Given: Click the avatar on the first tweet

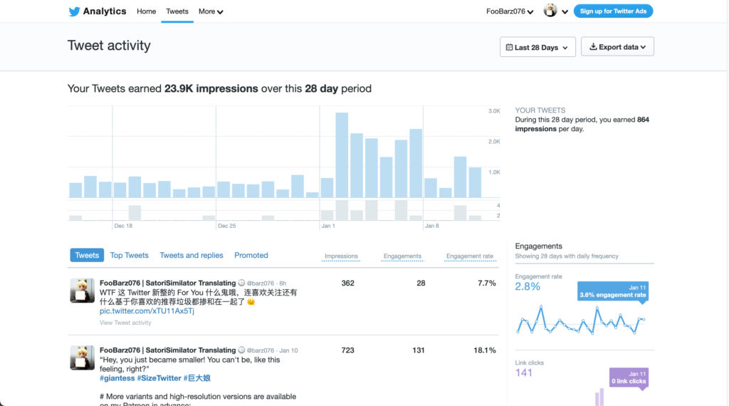Looking at the screenshot, I should 82,291.
